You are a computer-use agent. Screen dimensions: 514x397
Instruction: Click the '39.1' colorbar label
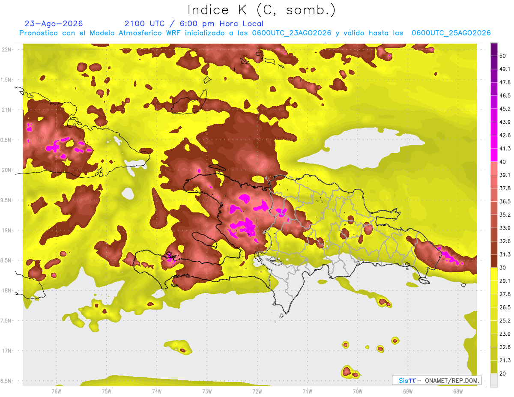coord(505,175)
